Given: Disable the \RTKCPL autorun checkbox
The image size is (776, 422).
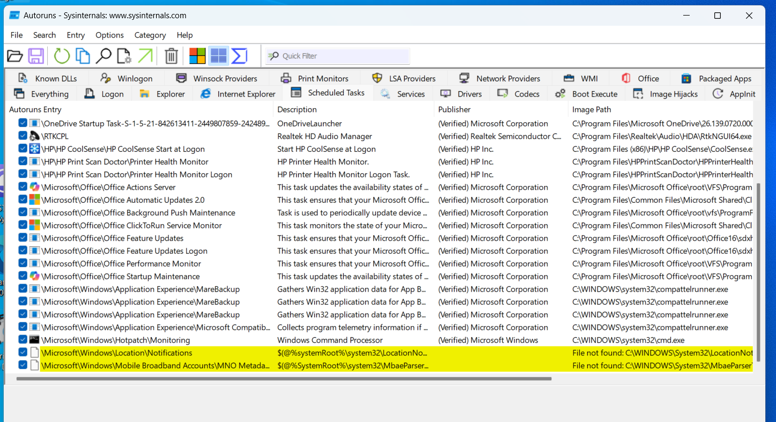Looking at the screenshot, I should pyautogui.click(x=23, y=136).
